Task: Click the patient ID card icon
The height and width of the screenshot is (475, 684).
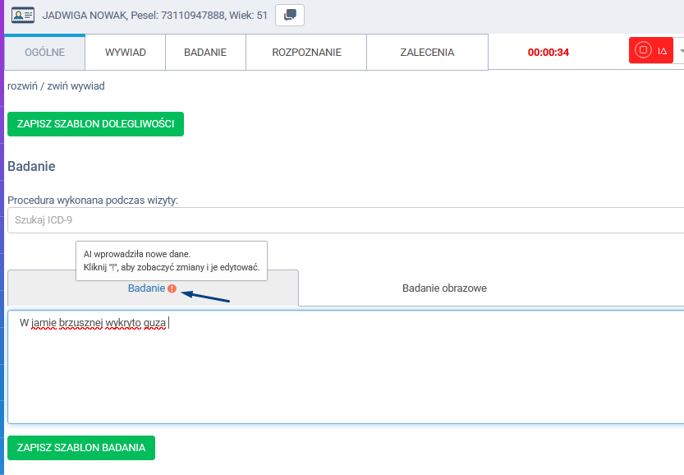Action: click(22, 15)
